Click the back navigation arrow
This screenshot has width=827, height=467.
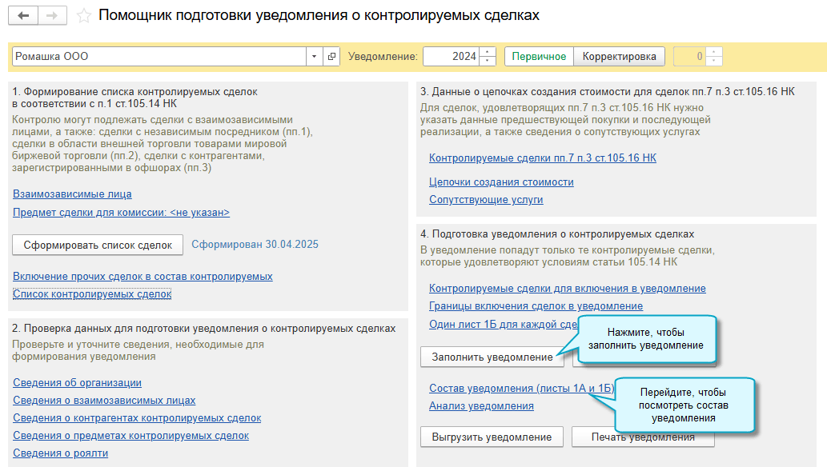[x=22, y=14]
